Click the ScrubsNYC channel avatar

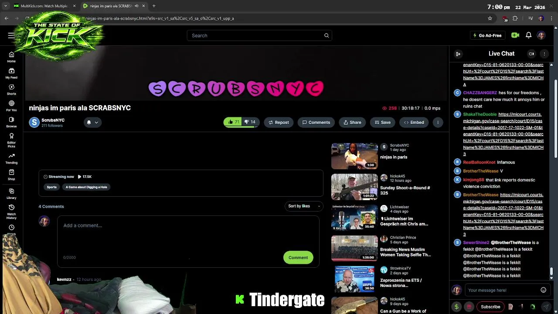click(x=34, y=123)
